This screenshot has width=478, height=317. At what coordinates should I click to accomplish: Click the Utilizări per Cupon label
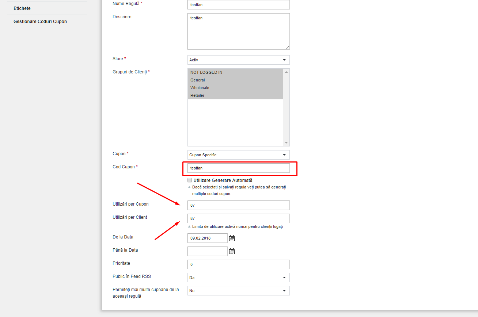click(x=130, y=204)
